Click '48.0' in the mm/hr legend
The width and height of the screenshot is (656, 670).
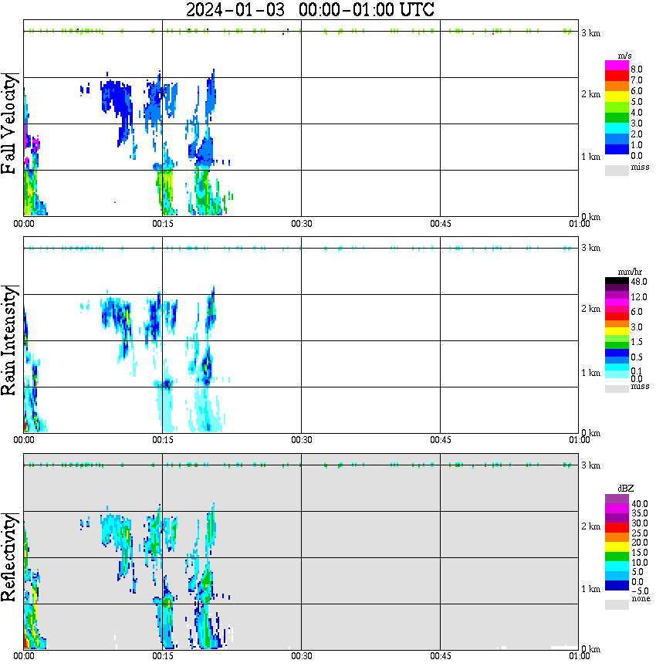click(639, 282)
